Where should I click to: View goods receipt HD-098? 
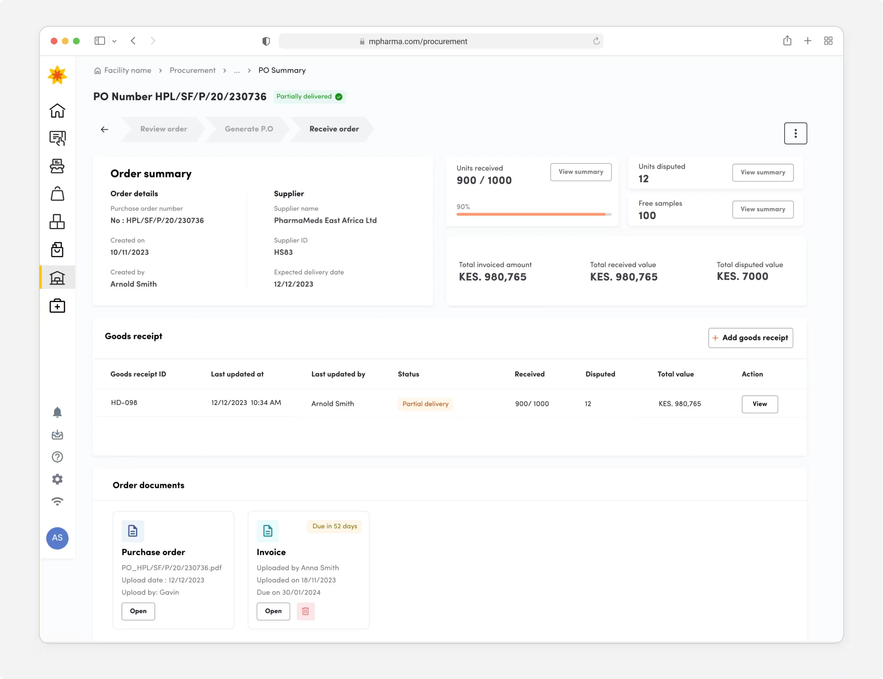pyautogui.click(x=759, y=404)
